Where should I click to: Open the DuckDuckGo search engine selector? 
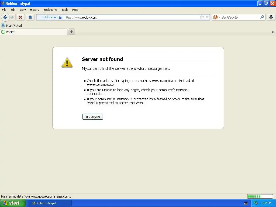pos(216,17)
